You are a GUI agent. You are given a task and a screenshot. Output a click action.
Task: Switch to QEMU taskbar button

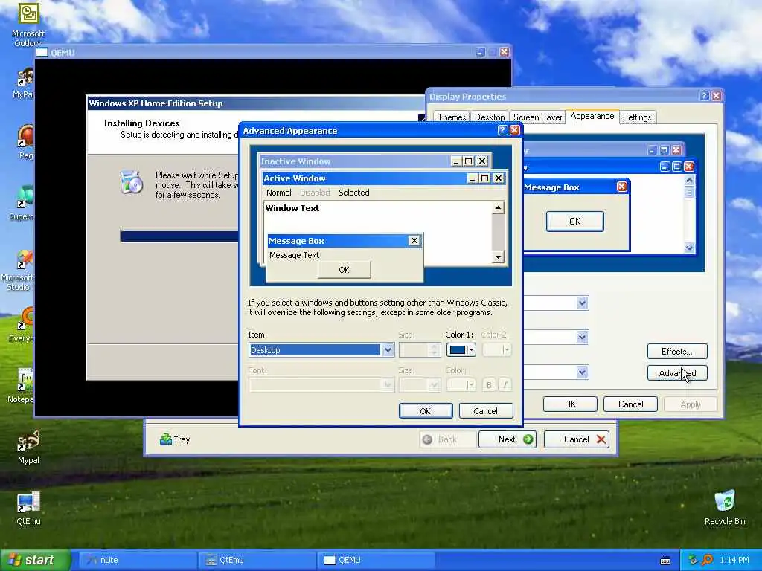tap(377, 560)
